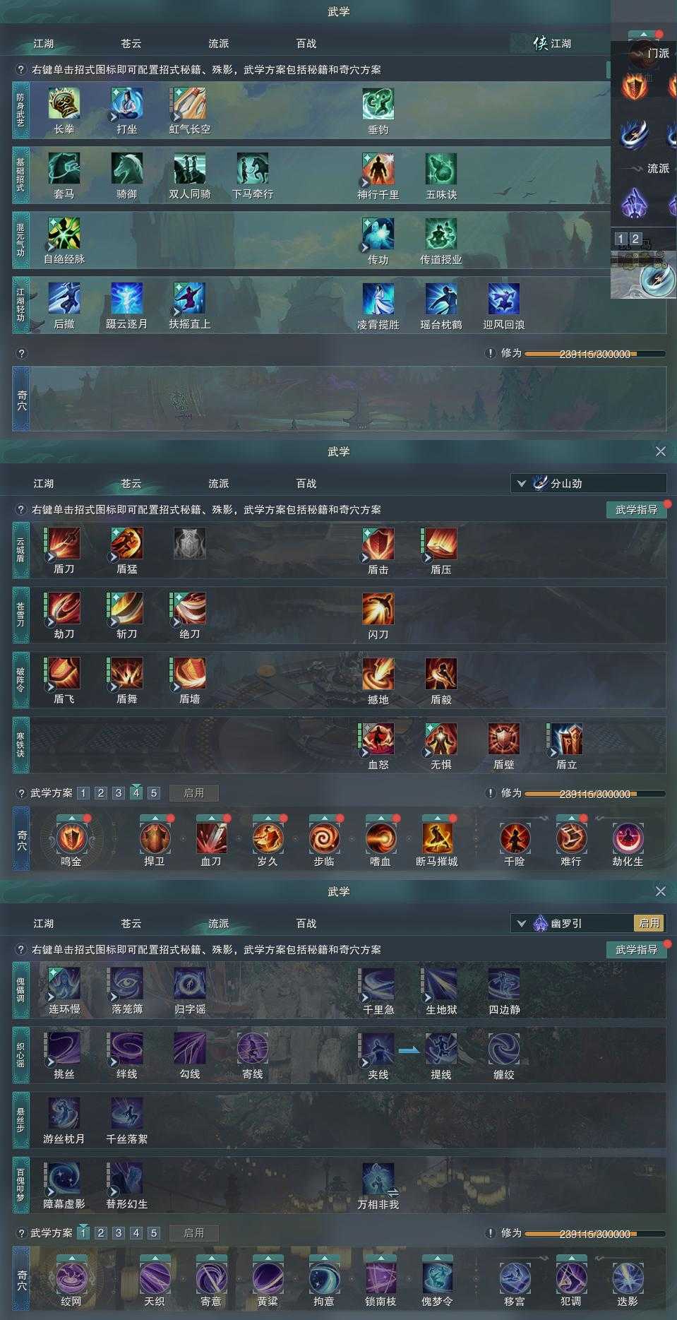Viewport: 677px width, 1320px height.
Task: Select martial scheme 2 beside the 分山劲 talents
Action: click(x=101, y=793)
